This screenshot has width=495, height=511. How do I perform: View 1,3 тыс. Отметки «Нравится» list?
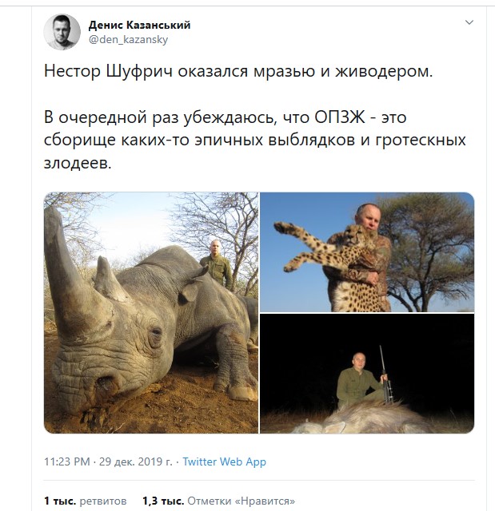(218, 501)
